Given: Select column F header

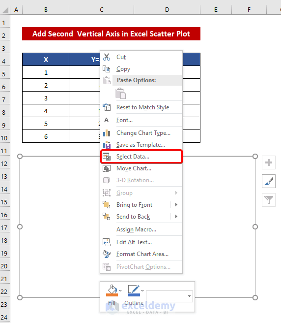Looking at the screenshot, I should (x=249, y=9).
